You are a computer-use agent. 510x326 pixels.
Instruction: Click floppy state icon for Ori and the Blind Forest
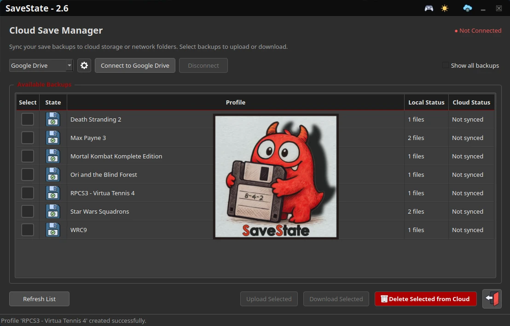[52, 175]
